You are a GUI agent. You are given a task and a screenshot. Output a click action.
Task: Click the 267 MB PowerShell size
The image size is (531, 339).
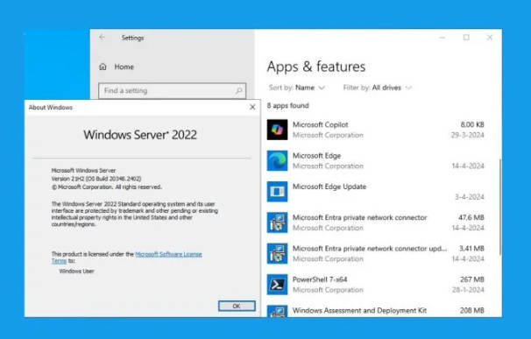click(x=472, y=279)
